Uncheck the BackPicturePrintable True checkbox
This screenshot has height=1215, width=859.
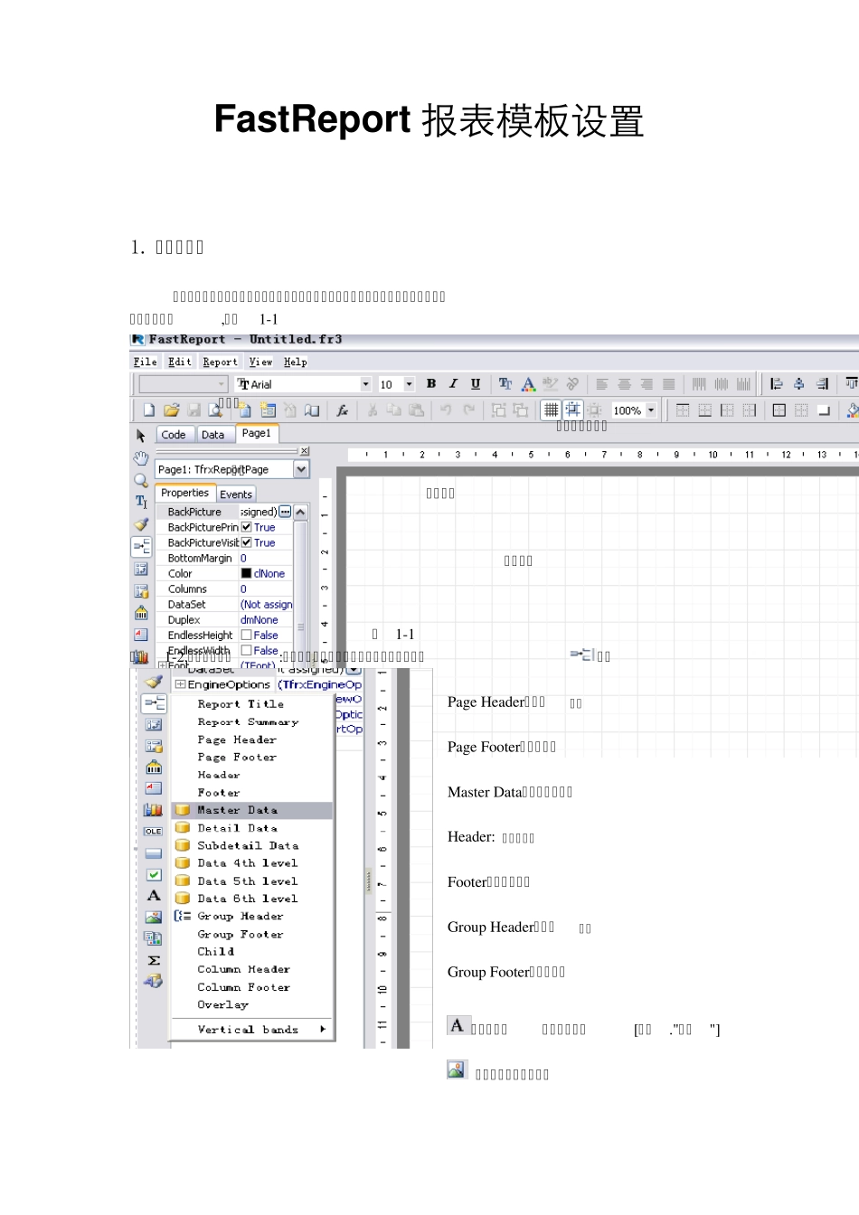pyautogui.click(x=246, y=527)
